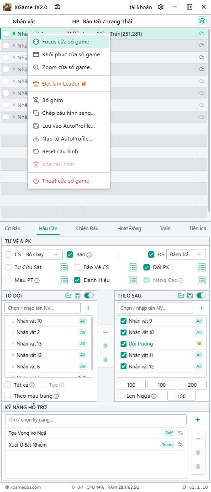Move support skill down arrow
211x492 pixels.
click(198, 466)
